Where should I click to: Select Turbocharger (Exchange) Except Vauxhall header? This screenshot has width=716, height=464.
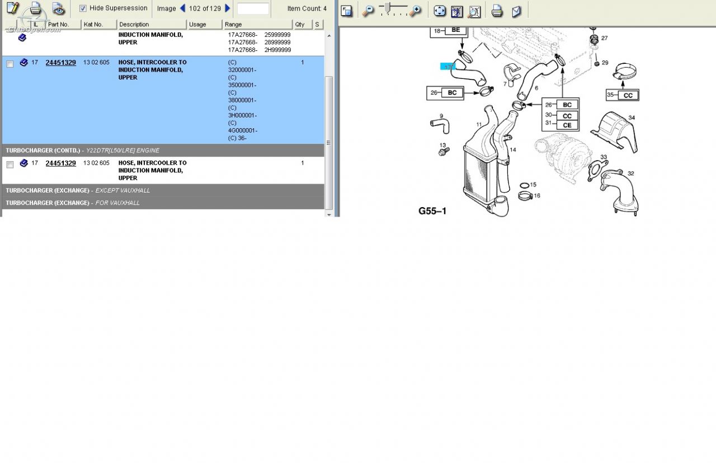(163, 190)
